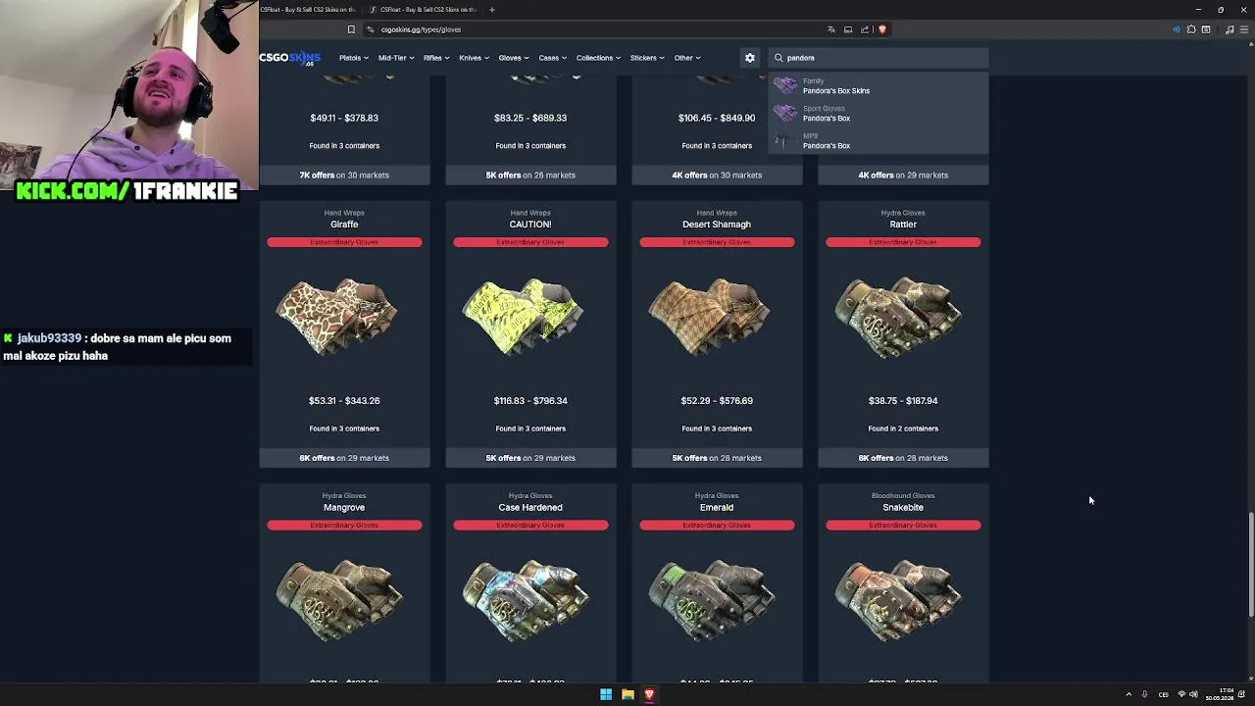Expand the Gloves dropdown menu
The height and width of the screenshot is (706, 1255).
(514, 58)
